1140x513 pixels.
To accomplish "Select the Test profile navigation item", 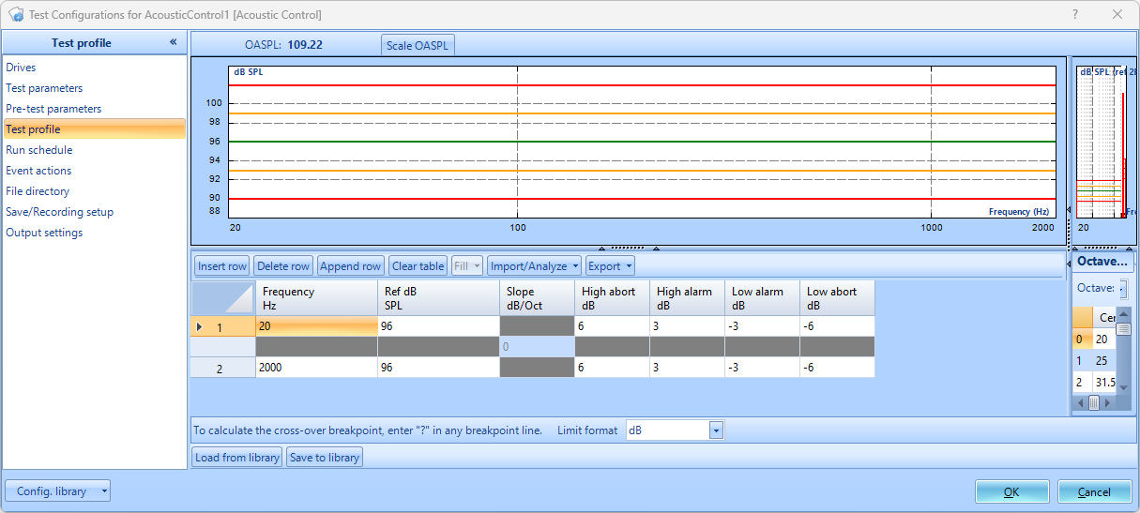I will tap(94, 129).
